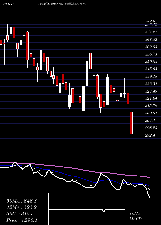Click the 12MA : 323.2 readout
This screenshot has width=161, height=225.
22,207
